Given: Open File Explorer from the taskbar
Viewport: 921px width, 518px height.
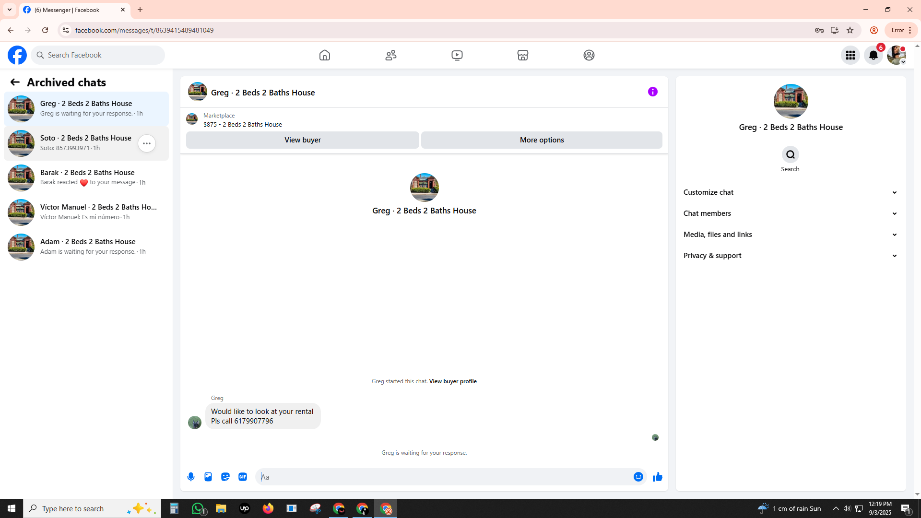Looking at the screenshot, I should point(221,508).
